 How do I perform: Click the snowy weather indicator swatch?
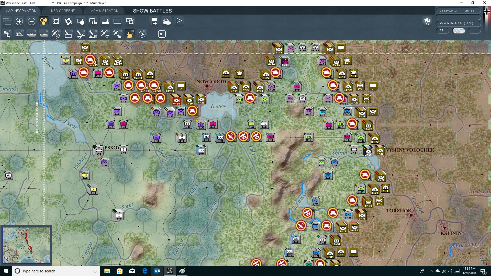coord(459,30)
